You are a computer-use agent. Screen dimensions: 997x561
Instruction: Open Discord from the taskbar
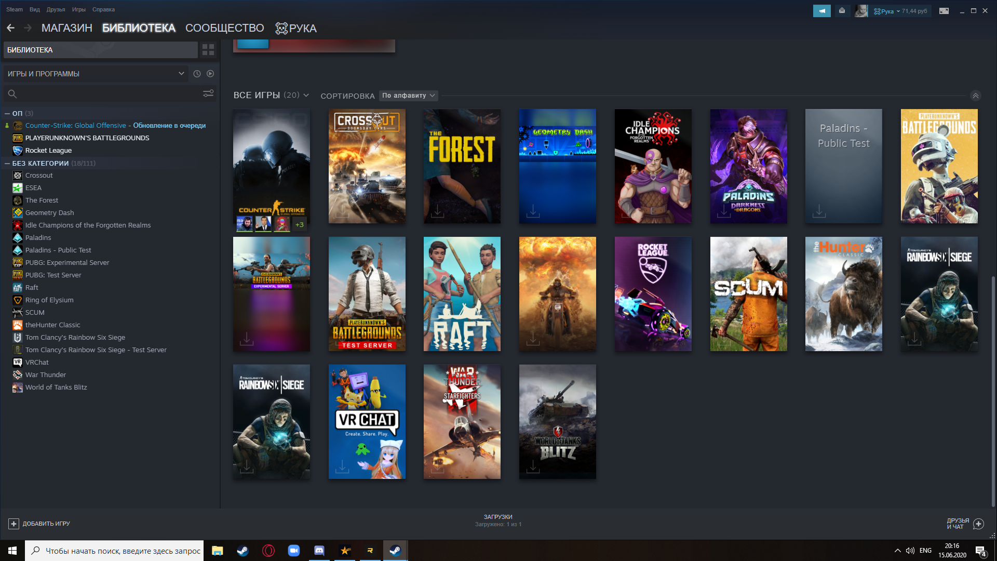[x=319, y=551]
